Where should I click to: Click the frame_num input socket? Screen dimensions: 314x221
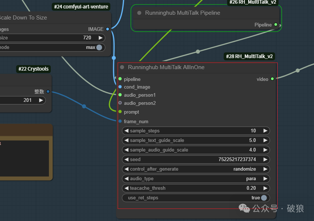120,121
